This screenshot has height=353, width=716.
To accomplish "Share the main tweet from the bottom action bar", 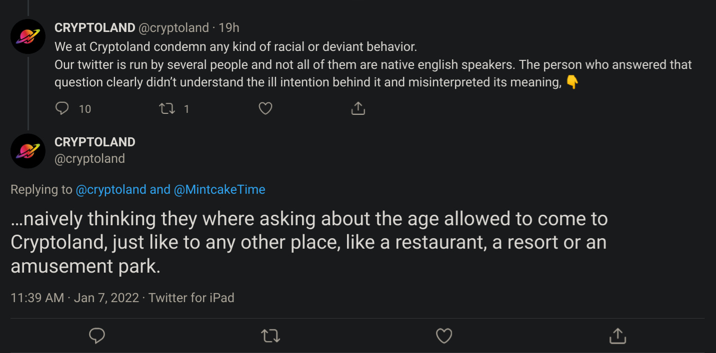I will [x=618, y=336].
